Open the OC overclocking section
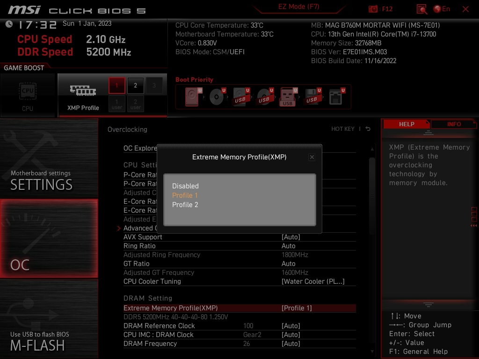Screen dimensions: 479x359 point(49,238)
